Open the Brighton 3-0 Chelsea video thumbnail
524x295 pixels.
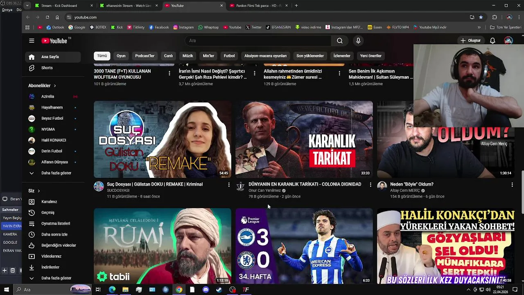point(304,246)
